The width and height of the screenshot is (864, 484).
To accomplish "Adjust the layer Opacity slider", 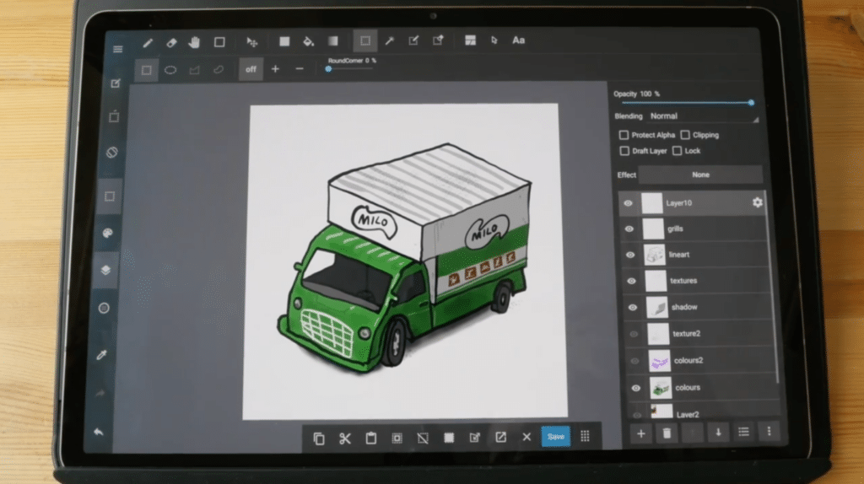I will (x=687, y=102).
